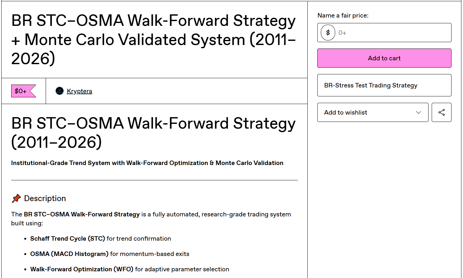
Task: Click the main product title heading
Action: [x=154, y=40]
